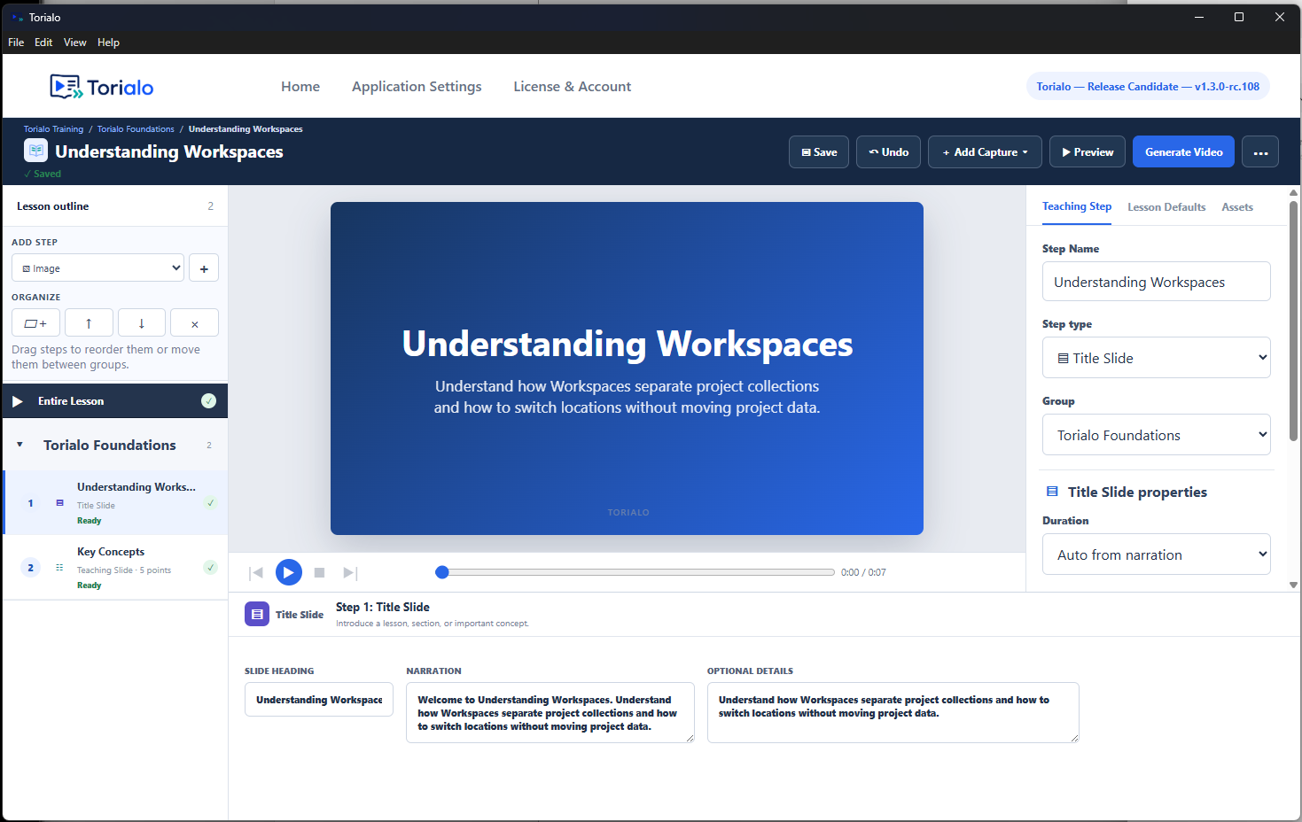This screenshot has width=1302, height=822.
Task: Open the more options ellipsis menu
Action: (1260, 152)
